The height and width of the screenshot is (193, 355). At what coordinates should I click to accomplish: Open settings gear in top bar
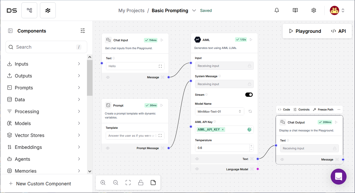pyautogui.click(x=314, y=10)
